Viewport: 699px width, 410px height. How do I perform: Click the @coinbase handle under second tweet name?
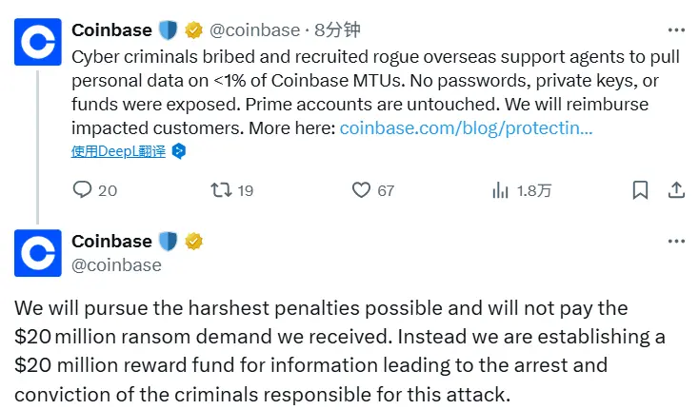coord(116,265)
